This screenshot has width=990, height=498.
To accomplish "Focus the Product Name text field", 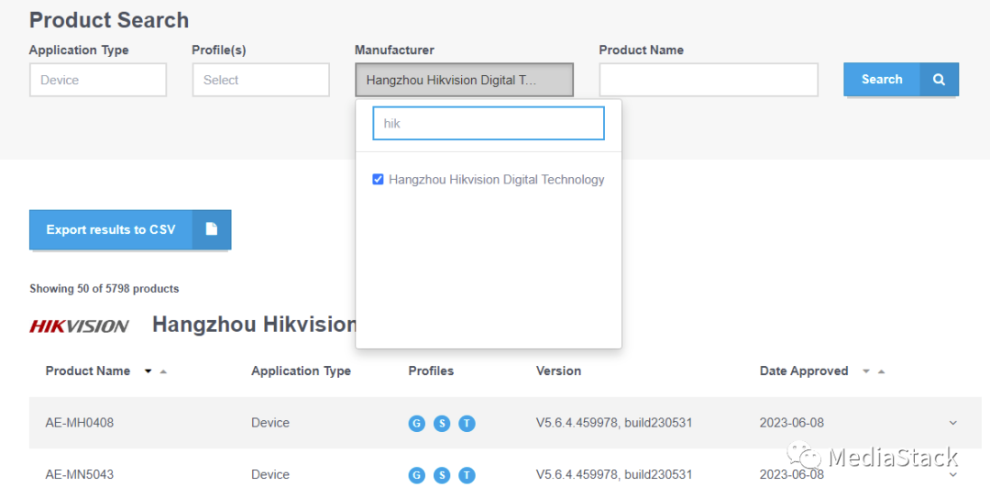I will (708, 80).
